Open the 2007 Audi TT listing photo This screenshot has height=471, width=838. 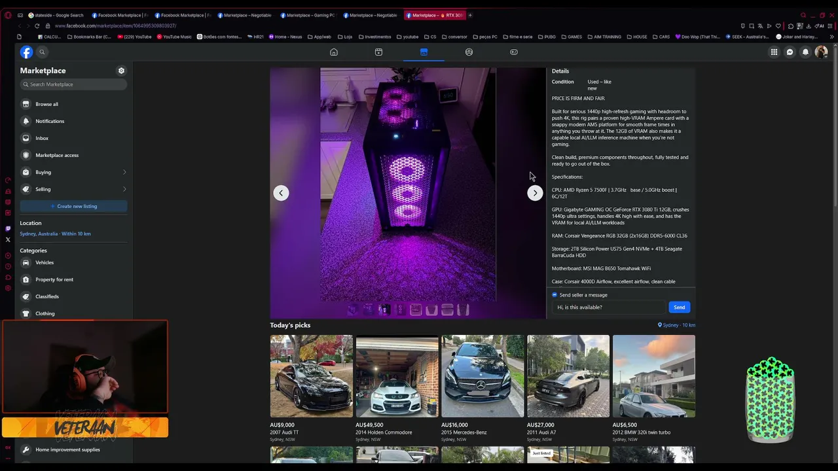pyautogui.click(x=312, y=376)
